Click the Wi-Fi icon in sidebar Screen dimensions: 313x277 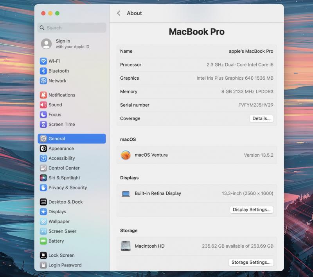click(43, 61)
